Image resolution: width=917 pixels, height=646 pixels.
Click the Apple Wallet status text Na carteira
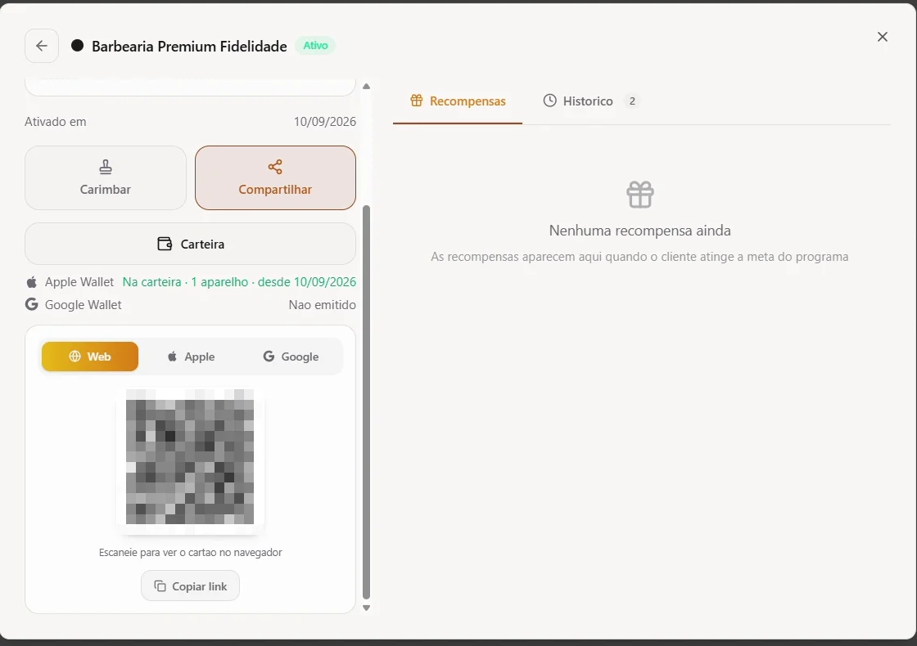(x=239, y=282)
